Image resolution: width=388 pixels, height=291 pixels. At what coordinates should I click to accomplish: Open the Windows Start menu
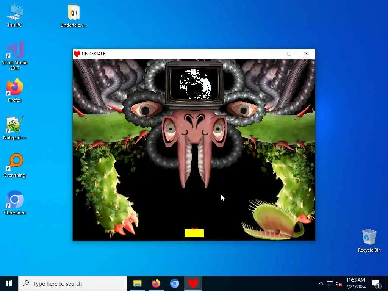pyautogui.click(x=9, y=283)
